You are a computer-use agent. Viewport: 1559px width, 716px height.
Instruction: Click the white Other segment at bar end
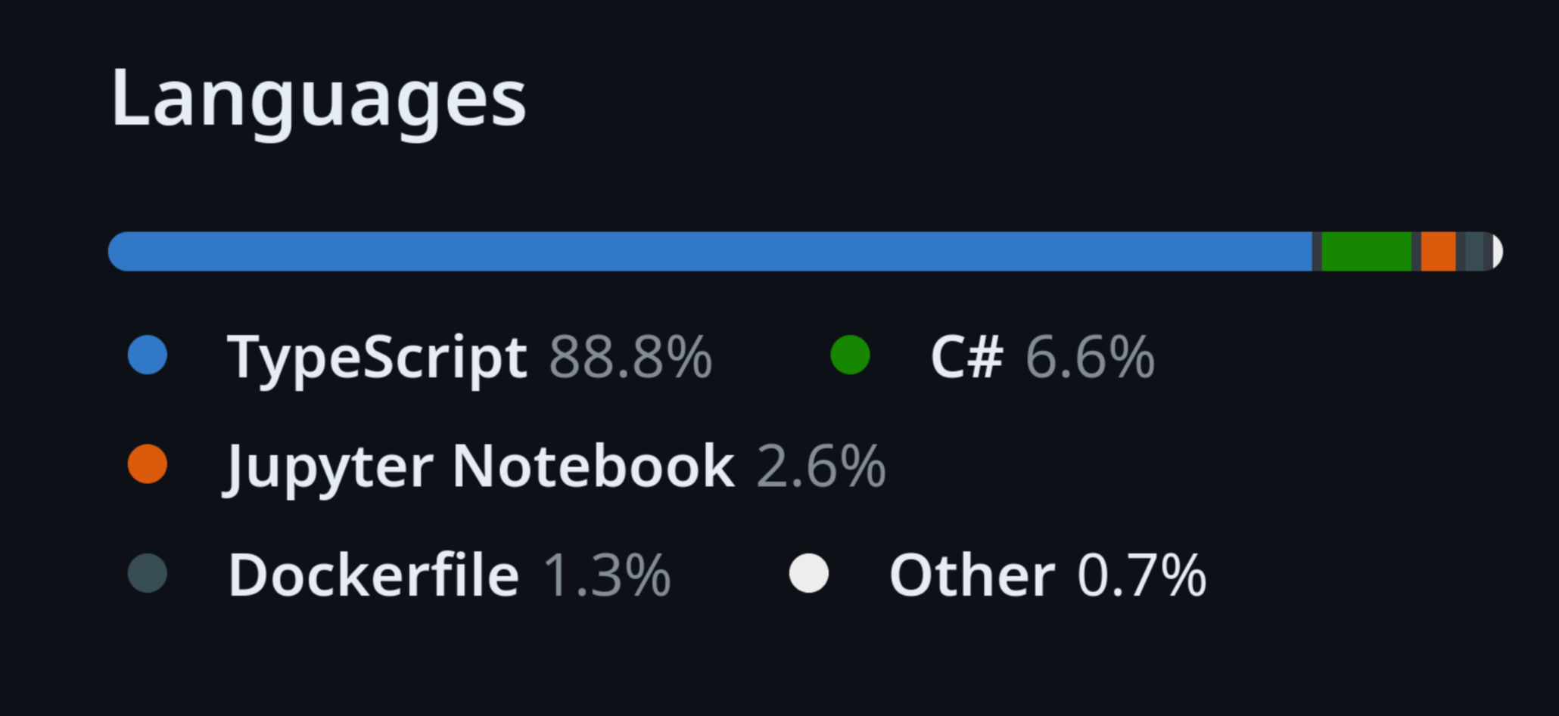click(x=1495, y=251)
